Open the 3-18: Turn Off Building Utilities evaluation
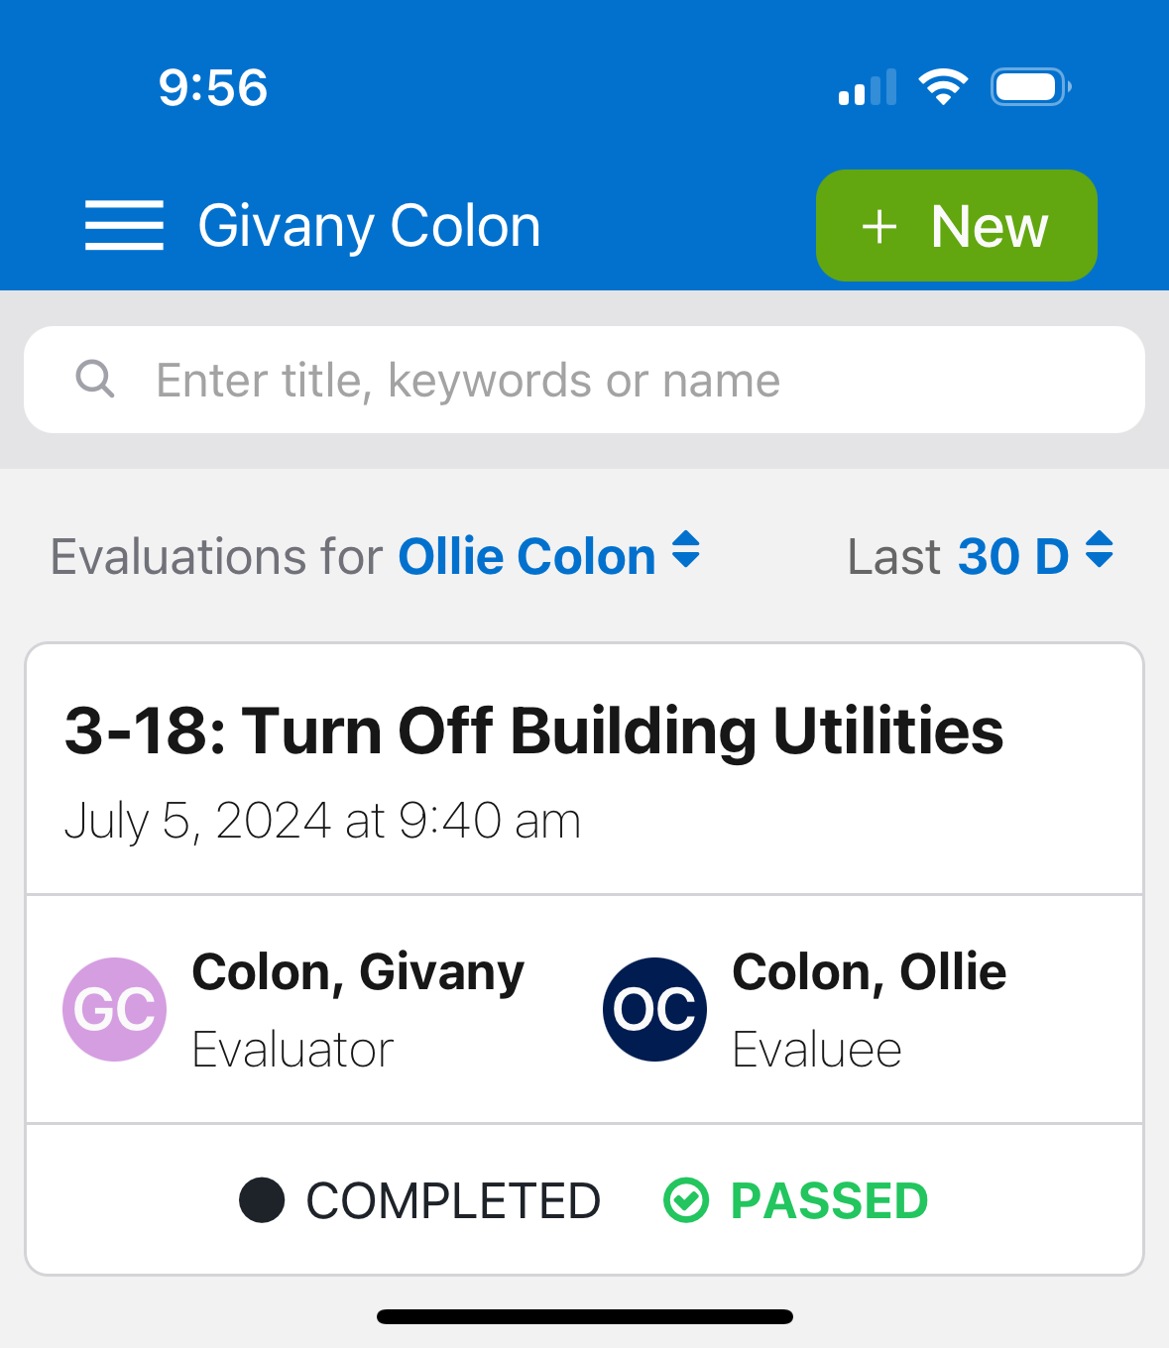The image size is (1169, 1348). pos(535,730)
